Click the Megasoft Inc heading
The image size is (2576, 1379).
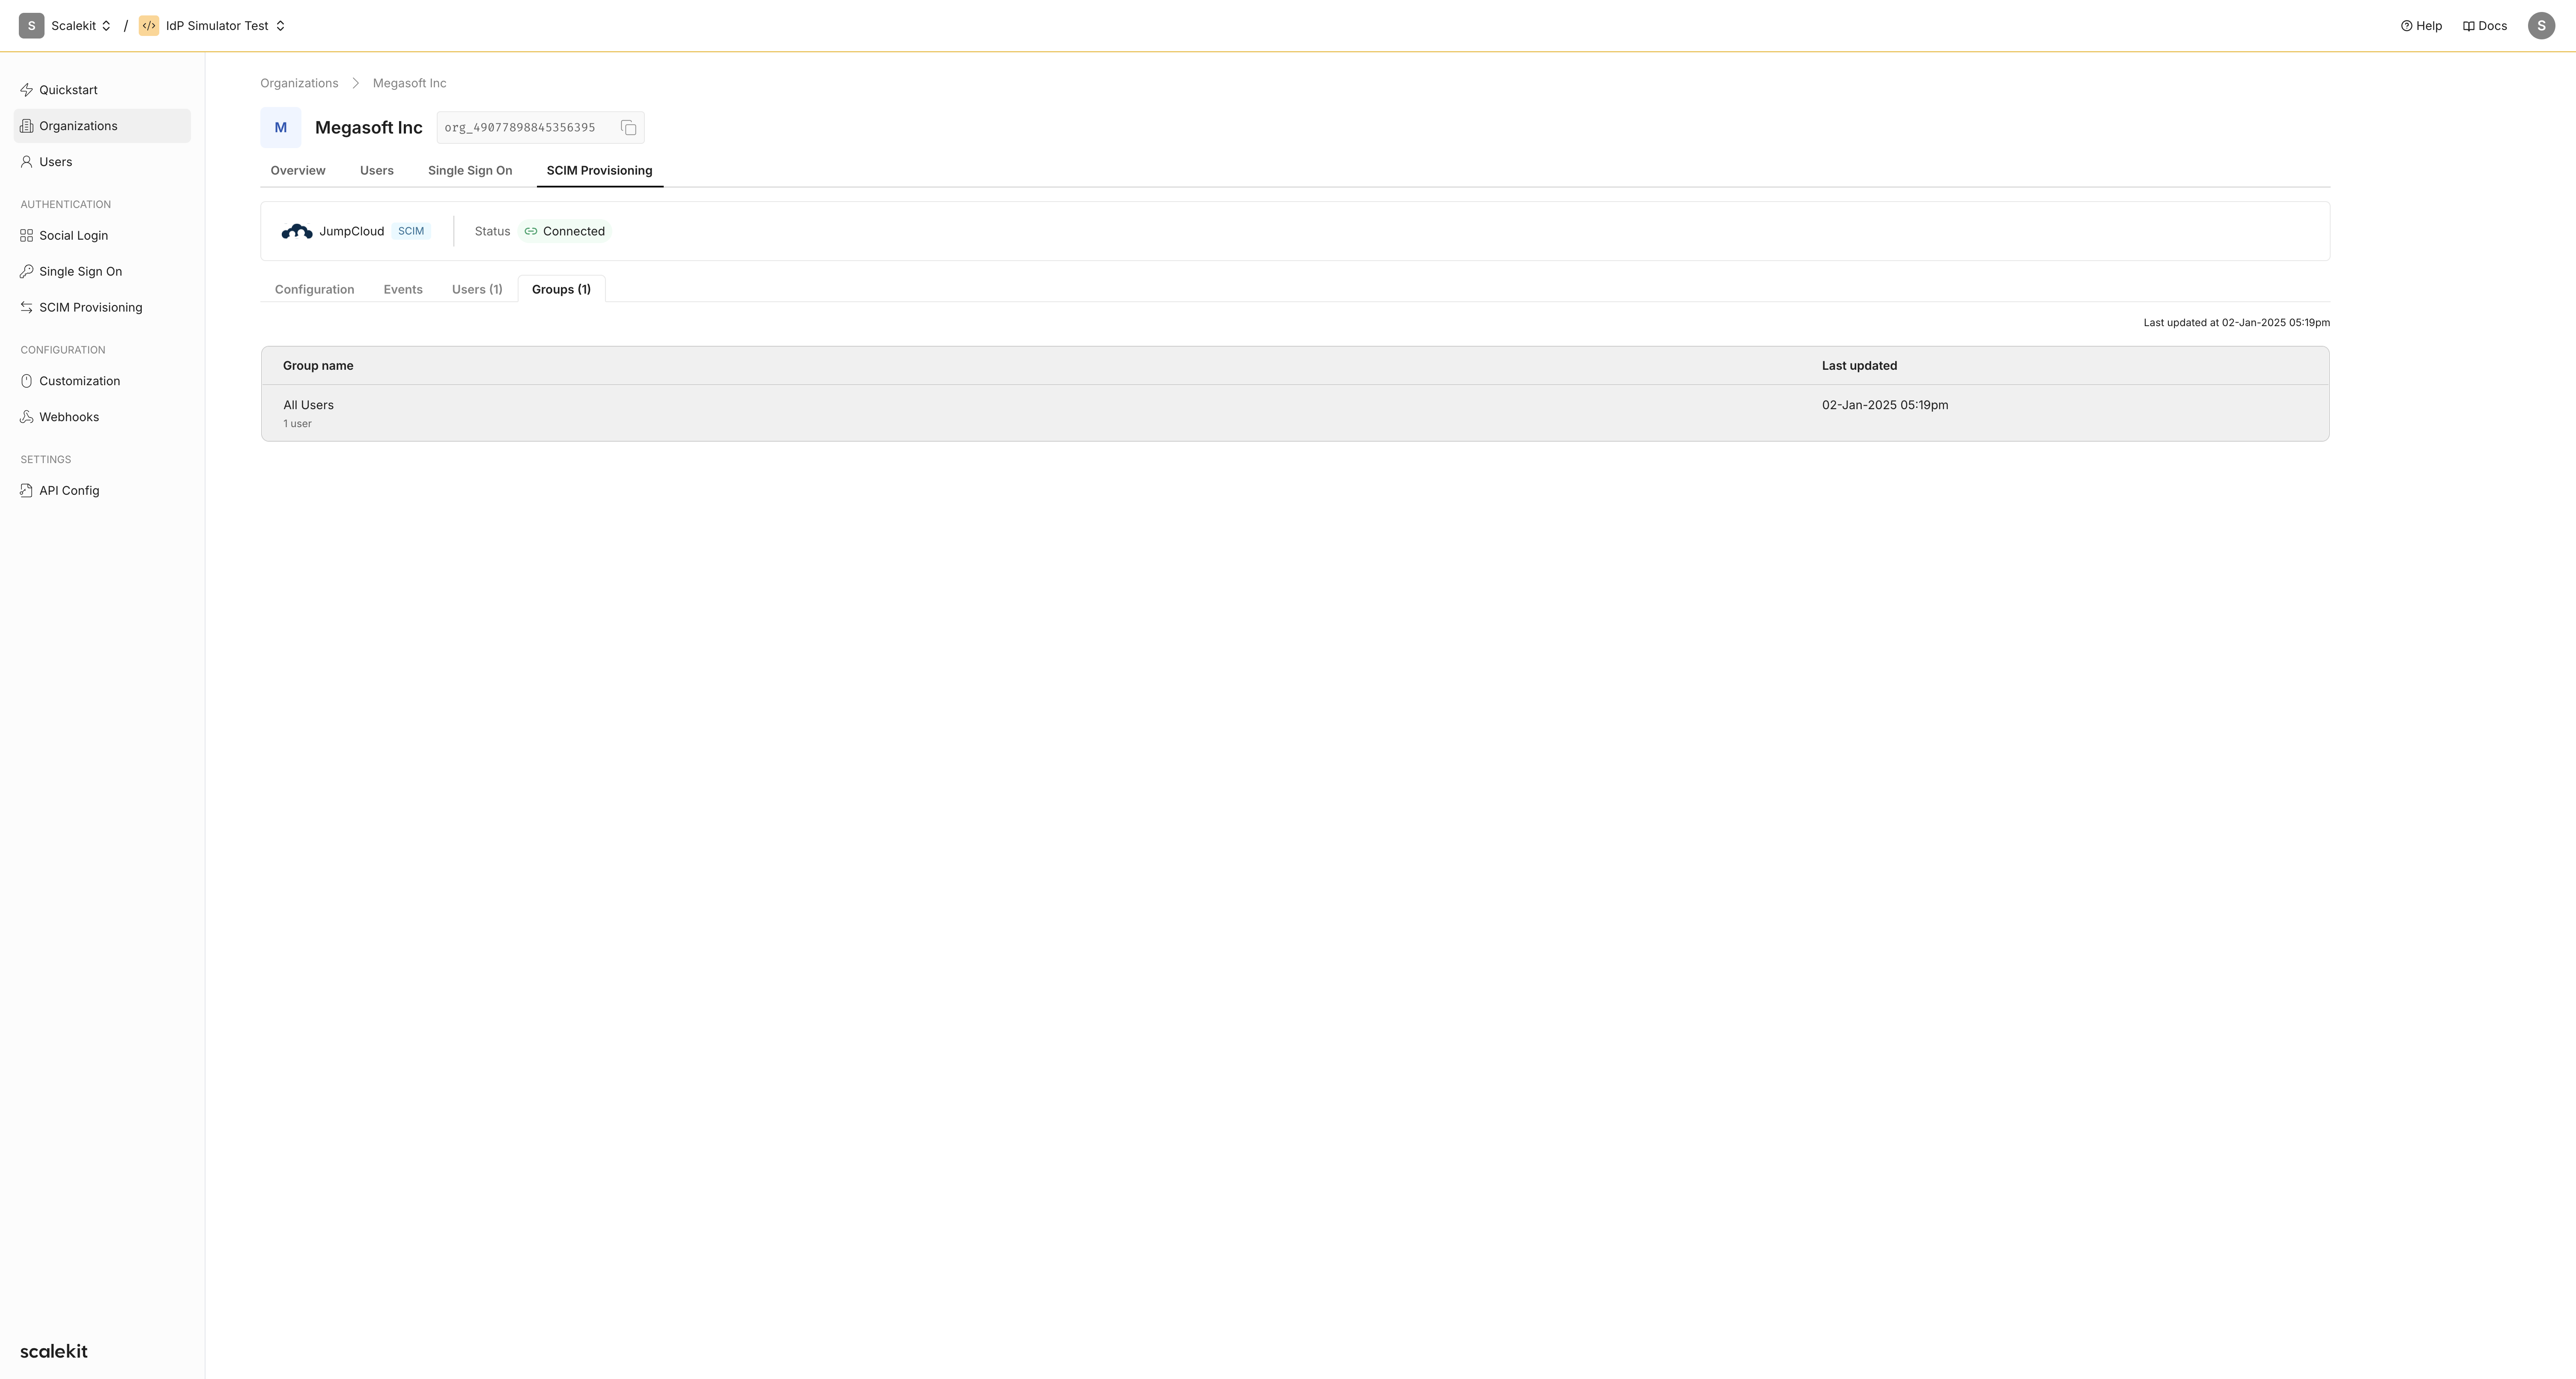pyautogui.click(x=369, y=128)
